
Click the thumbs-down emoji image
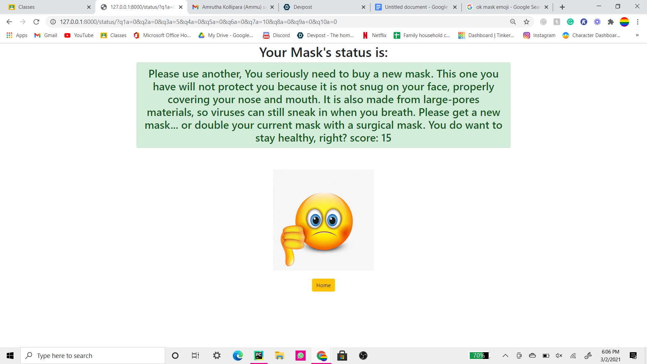pyautogui.click(x=323, y=220)
